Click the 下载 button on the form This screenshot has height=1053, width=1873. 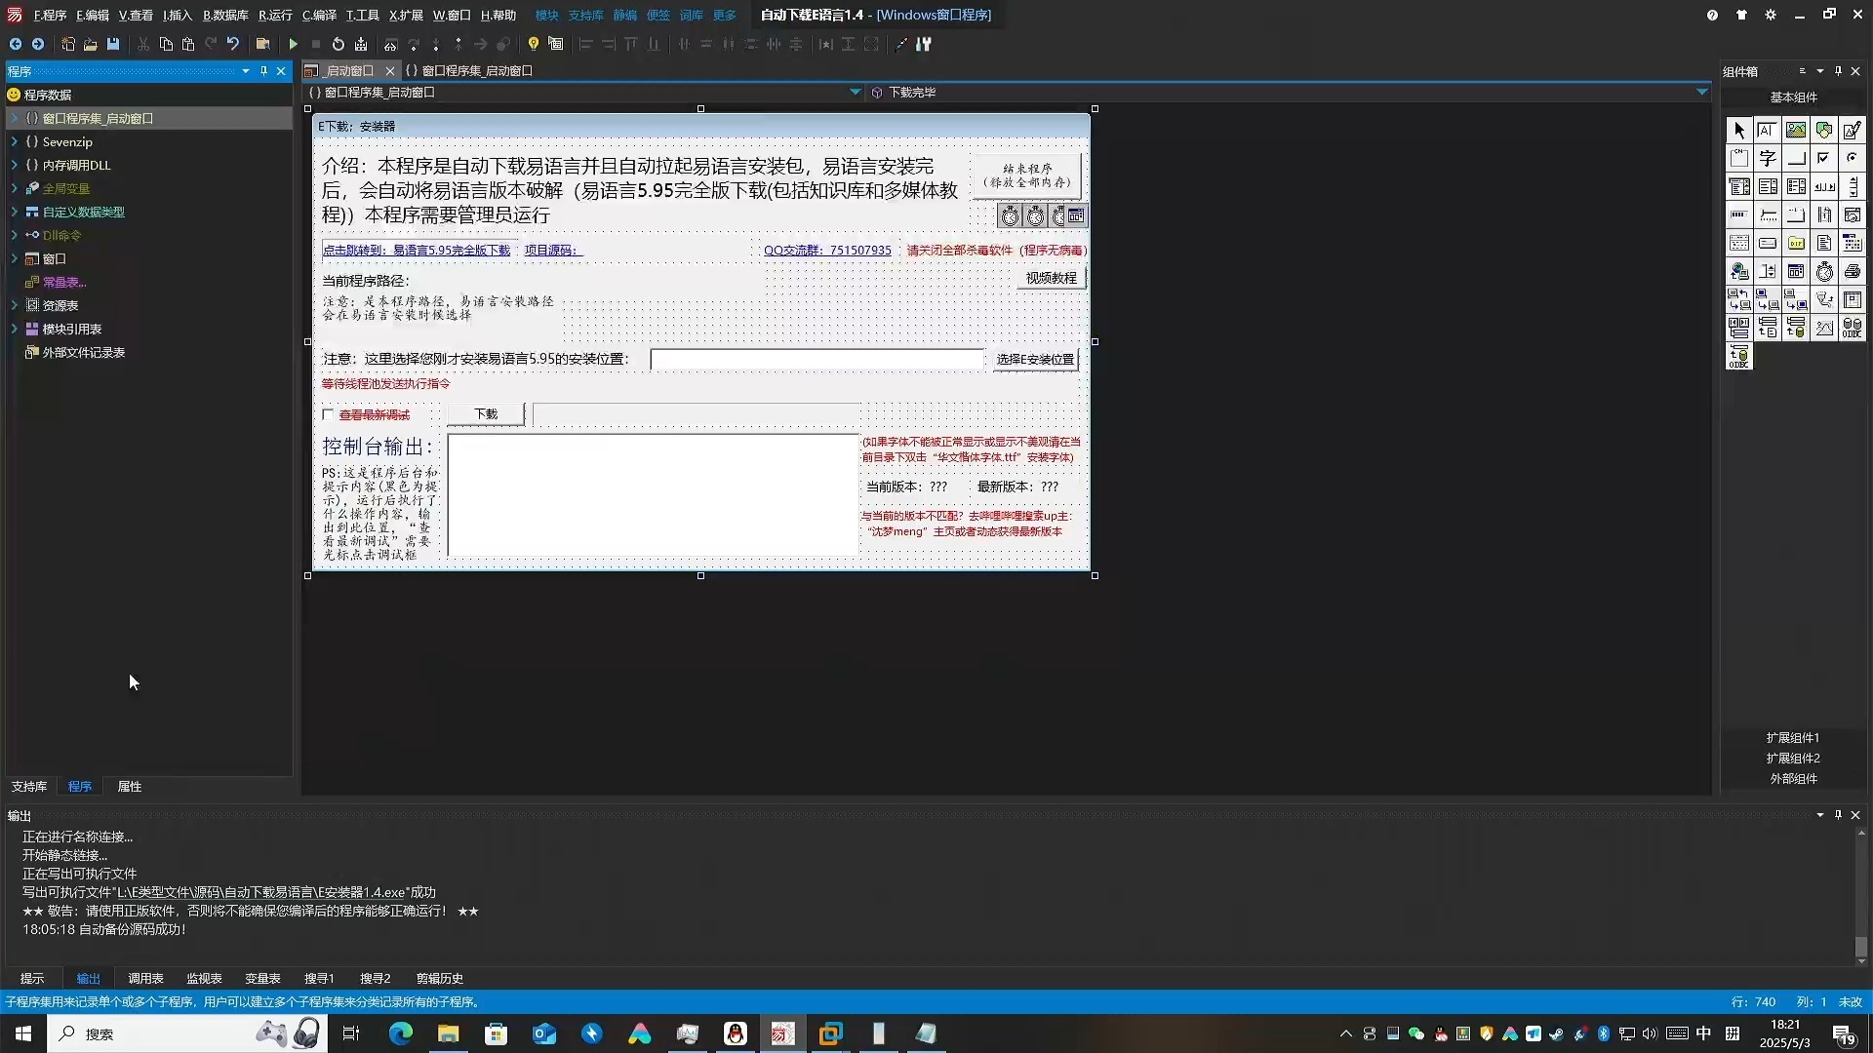[x=486, y=414]
